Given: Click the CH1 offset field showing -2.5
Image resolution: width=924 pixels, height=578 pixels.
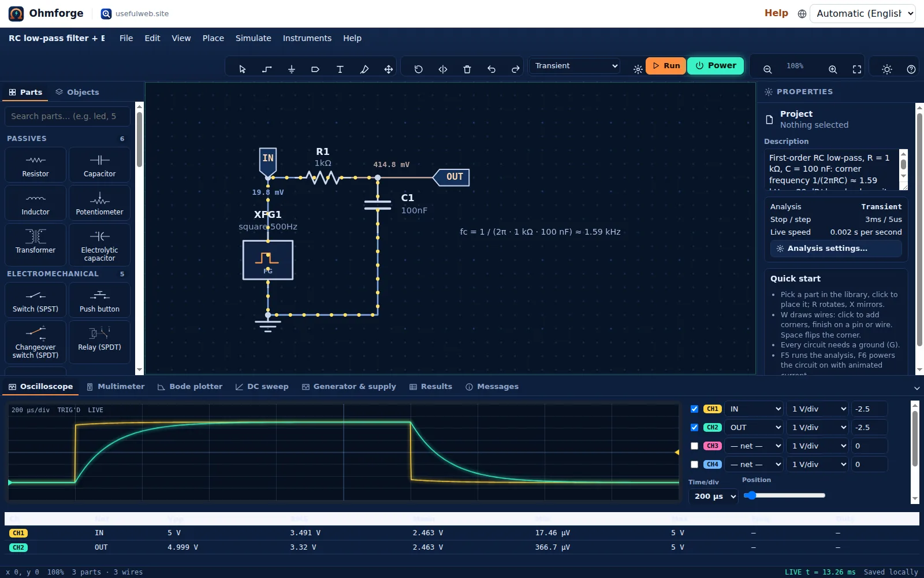Looking at the screenshot, I should point(870,409).
